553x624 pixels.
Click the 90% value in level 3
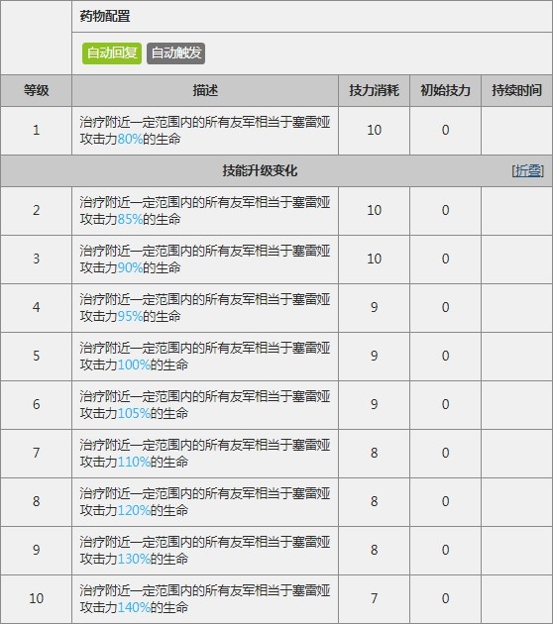[130, 267]
